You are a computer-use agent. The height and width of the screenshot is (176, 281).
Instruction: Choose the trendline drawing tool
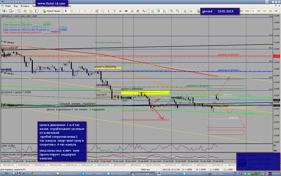coord(91,11)
